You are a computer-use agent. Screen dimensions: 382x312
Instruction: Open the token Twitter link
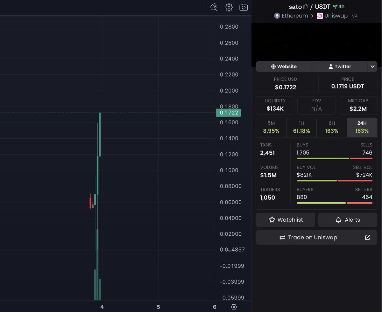click(x=340, y=66)
